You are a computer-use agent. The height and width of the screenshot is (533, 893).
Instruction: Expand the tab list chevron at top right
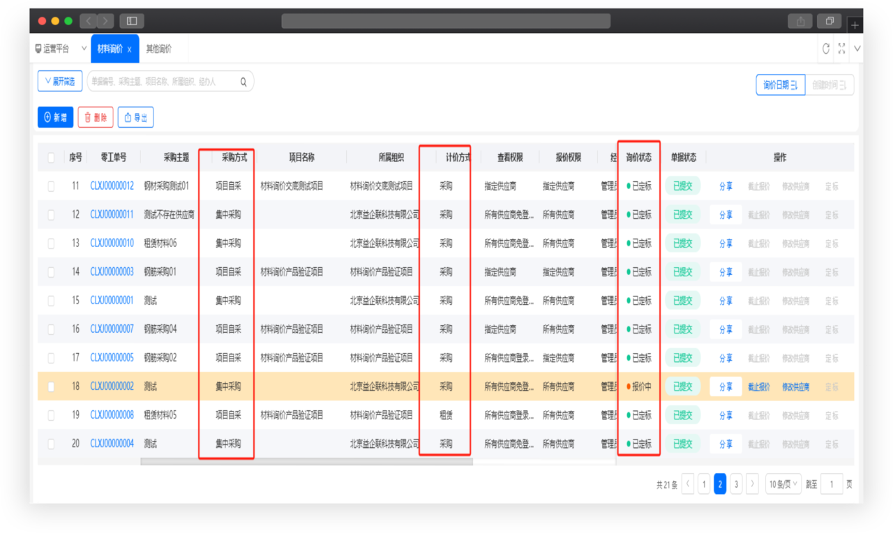pos(857,49)
